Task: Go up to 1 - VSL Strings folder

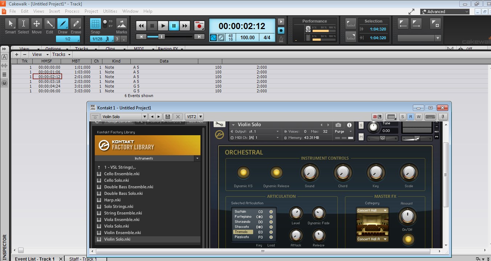Action: coord(120,167)
